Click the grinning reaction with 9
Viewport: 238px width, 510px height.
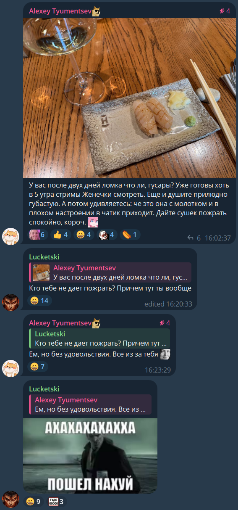click(34, 501)
